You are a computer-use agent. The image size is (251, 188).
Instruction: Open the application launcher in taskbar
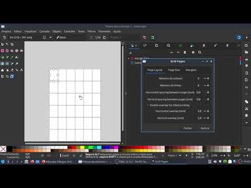[3, 161]
